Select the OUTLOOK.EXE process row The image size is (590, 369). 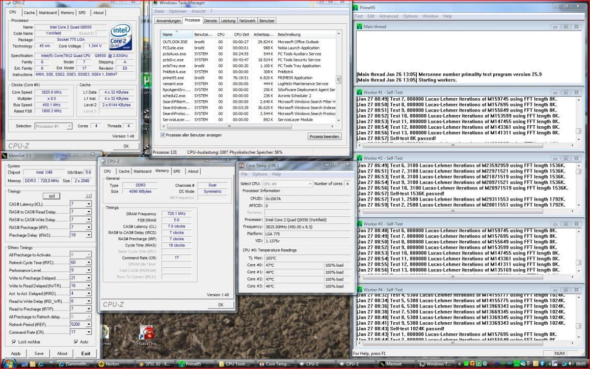point(248,42)
